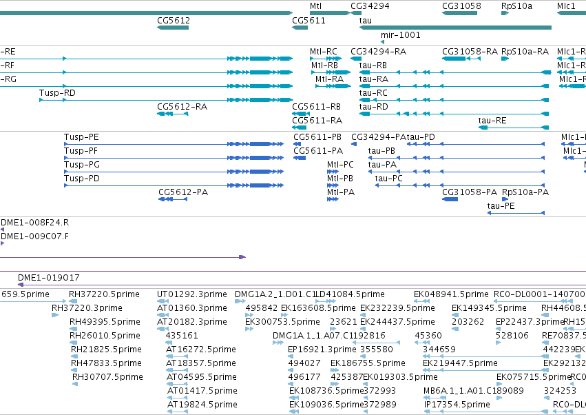
Task: Select the EK048941.5prime EST
Action: pos(421,301)
